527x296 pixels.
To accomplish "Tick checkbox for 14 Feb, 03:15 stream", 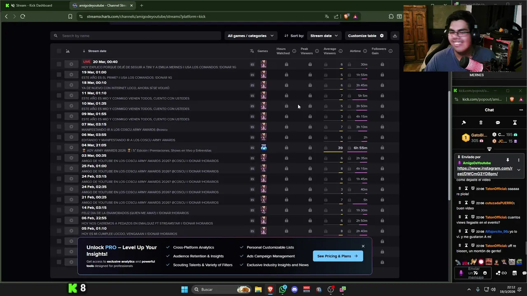I will point(59,210).
